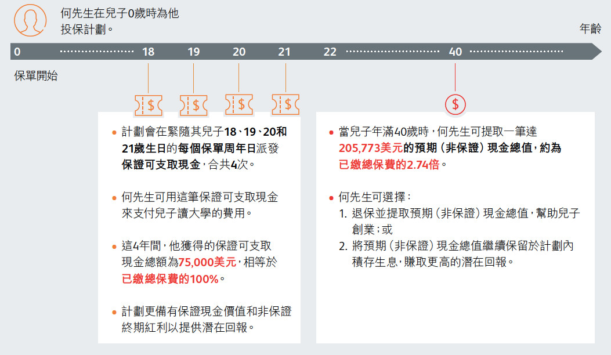Click the cash coupon icon under age 18
This screenshot has width=611, height=355.
click(149, 105)
